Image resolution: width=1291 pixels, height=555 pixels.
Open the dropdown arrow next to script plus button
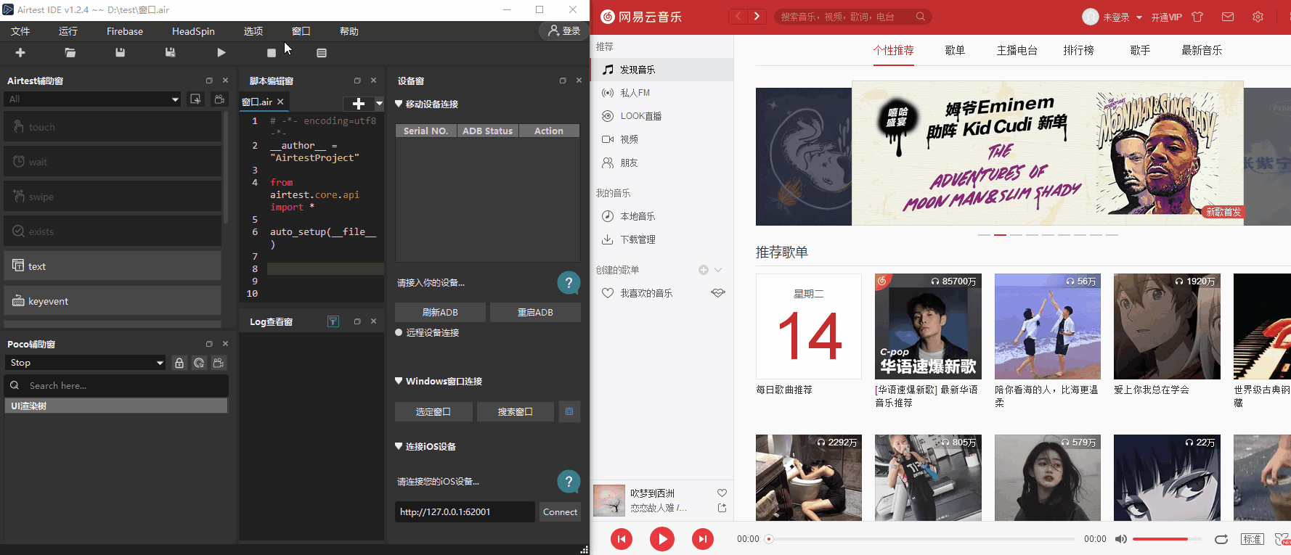(379, 104)
